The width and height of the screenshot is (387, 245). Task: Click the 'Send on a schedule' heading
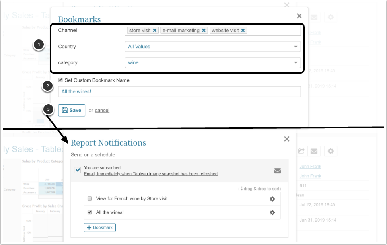(93, 155)
